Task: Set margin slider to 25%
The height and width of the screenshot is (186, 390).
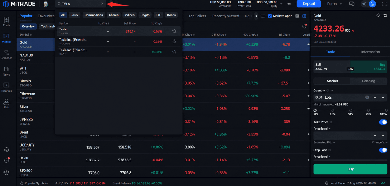Action: [x=333, y=110]
